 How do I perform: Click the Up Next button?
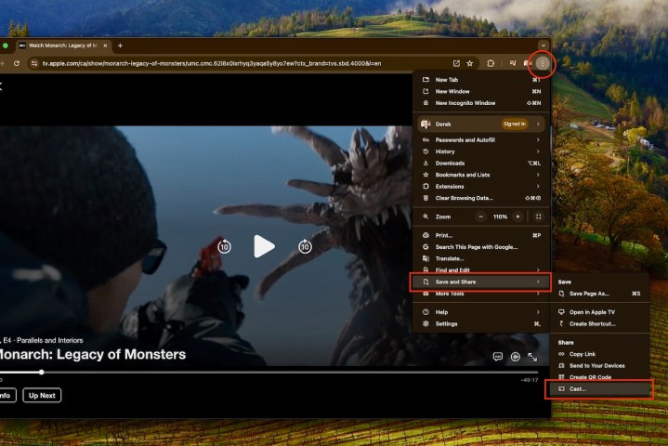tap(42, 395)
